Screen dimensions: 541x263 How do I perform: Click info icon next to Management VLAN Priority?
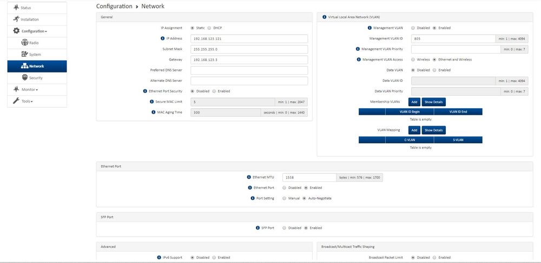(358, 49)
